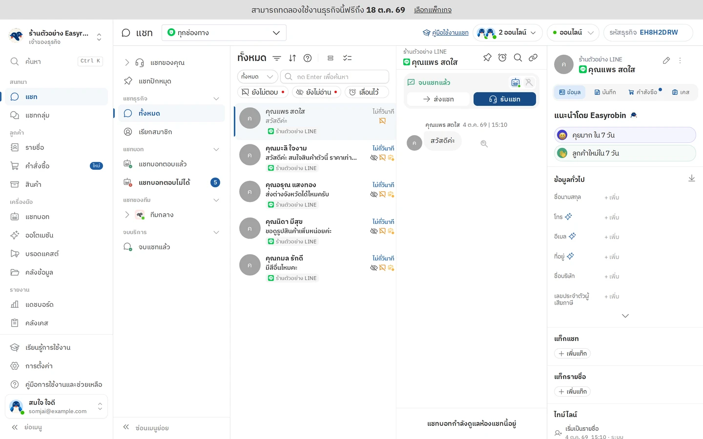Click เพิ่มแท็ก under แท็กแชท
Image resolution: width=703 pixels, height=439 pixels.
572,354
